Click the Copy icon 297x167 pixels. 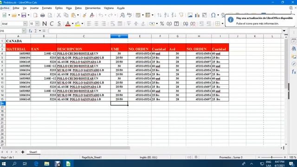(x=66, y=15)
